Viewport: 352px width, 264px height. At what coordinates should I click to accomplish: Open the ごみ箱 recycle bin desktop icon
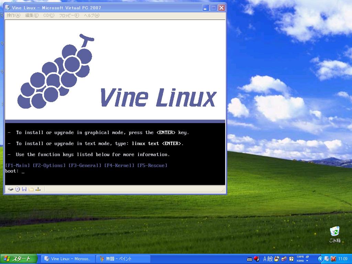click(335, 234)
